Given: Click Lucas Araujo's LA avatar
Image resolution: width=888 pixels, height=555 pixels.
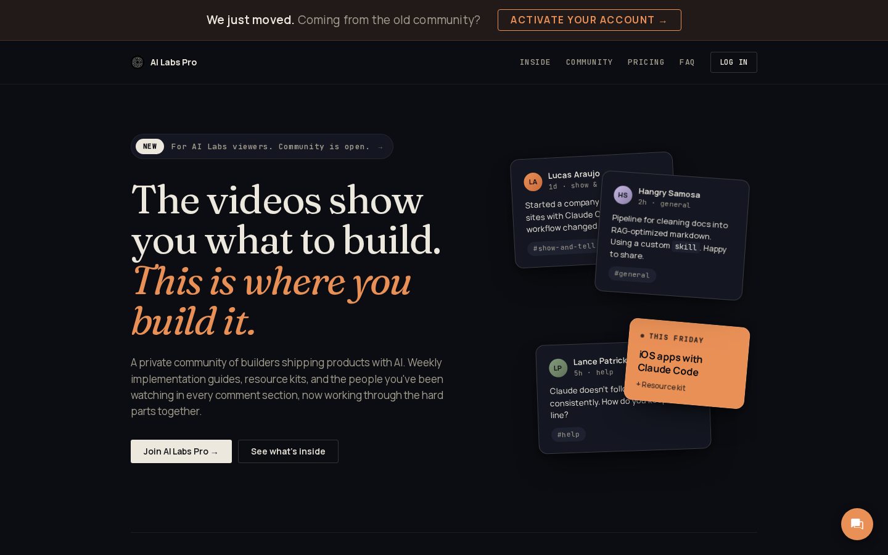Looking at the screenshot, I should pyautogui.click(x=533, y=182).
